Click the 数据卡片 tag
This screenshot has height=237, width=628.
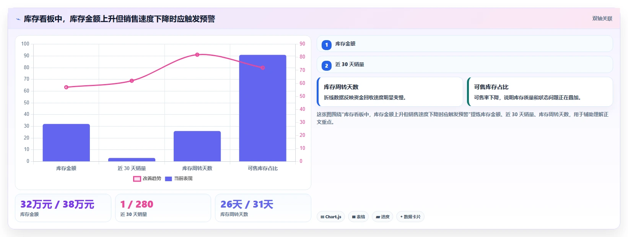click(410, 217)
